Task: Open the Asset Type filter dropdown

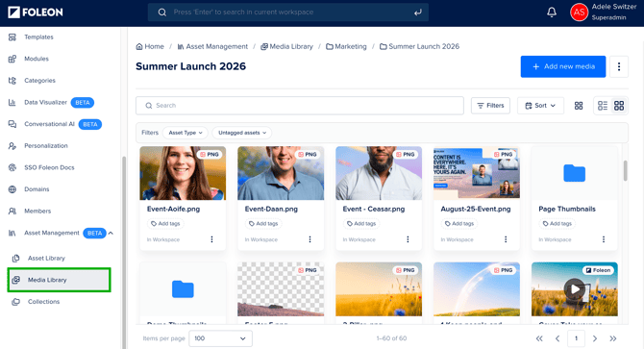Action: (186, 133)
